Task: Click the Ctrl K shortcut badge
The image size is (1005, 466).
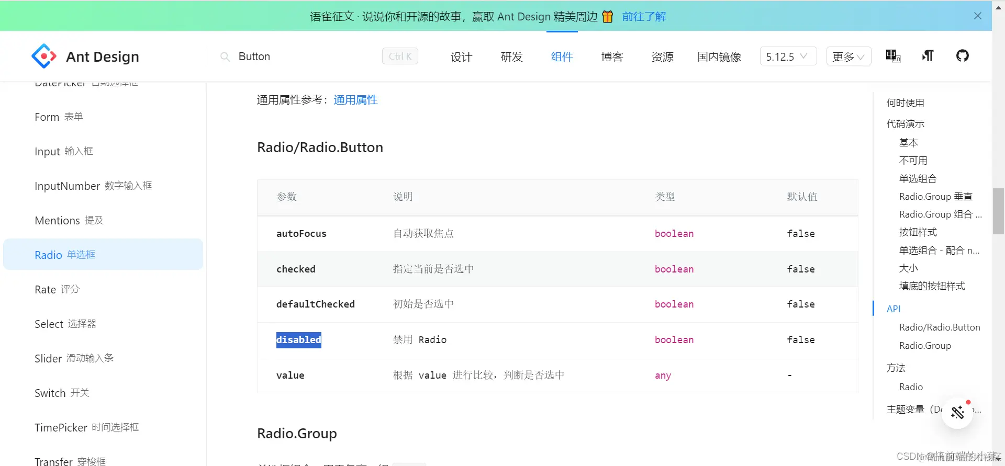Action: (400, 56)
